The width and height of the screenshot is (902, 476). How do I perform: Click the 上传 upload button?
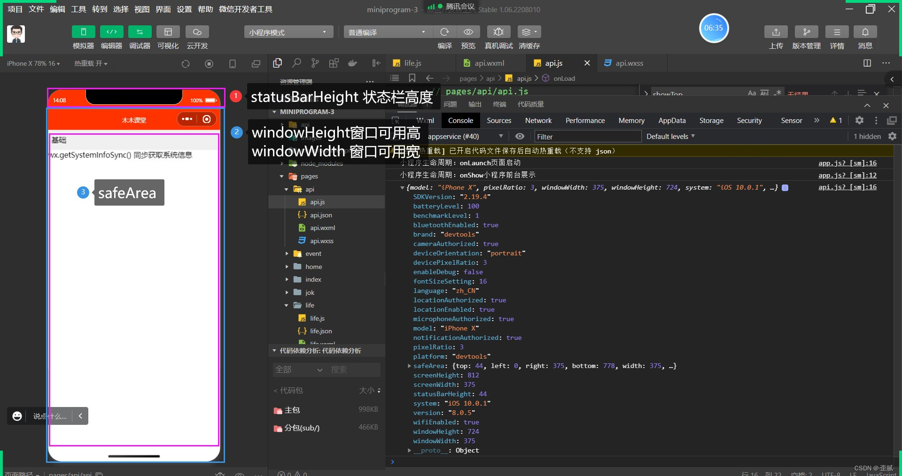tap(776, 32)
